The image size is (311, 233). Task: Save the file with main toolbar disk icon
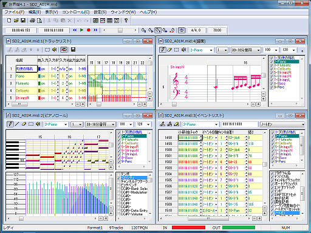pos(23,21)
